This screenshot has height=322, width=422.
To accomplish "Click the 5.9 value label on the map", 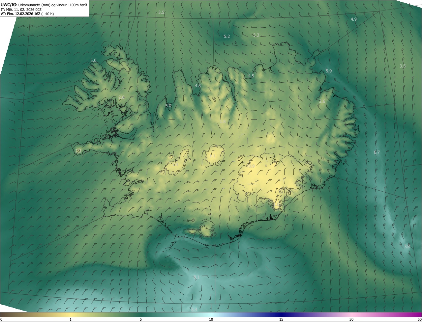I will pyautogui.click(x=329, y=71).
